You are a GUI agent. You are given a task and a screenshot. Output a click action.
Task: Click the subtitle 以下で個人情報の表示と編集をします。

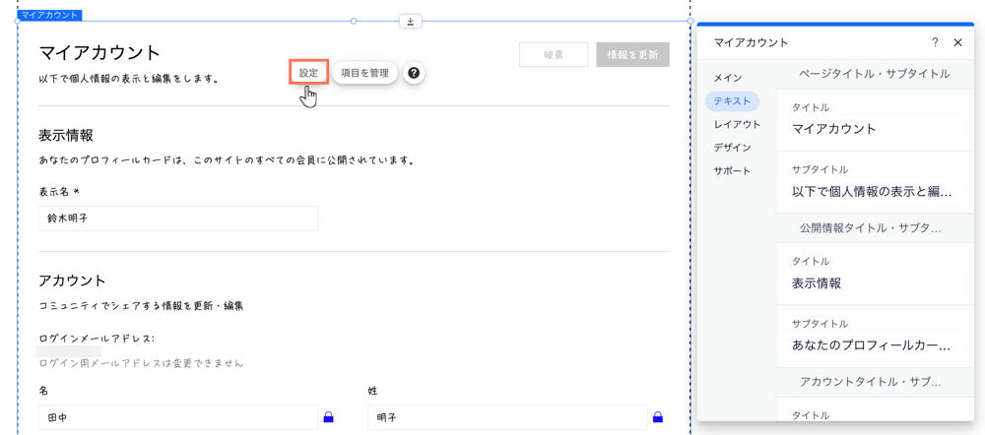[x=128, y=79]
